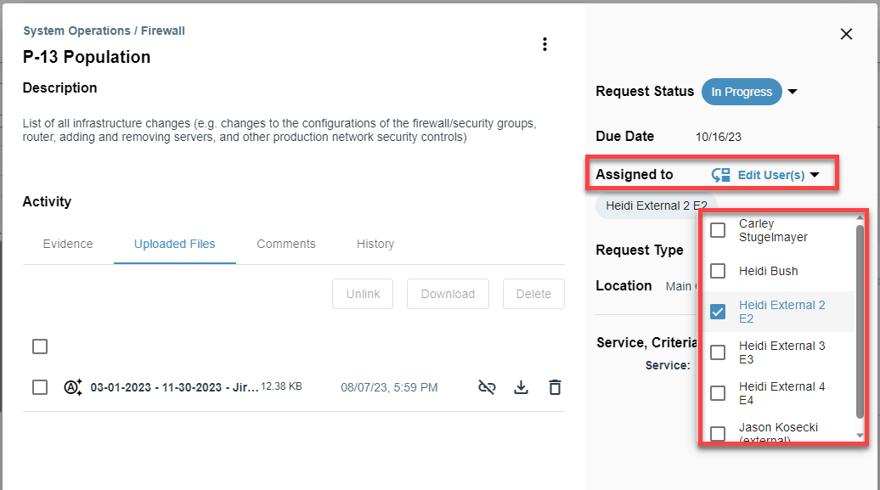
Task: Click the AI automation badge beside the file name
Action: click(73, 386)
